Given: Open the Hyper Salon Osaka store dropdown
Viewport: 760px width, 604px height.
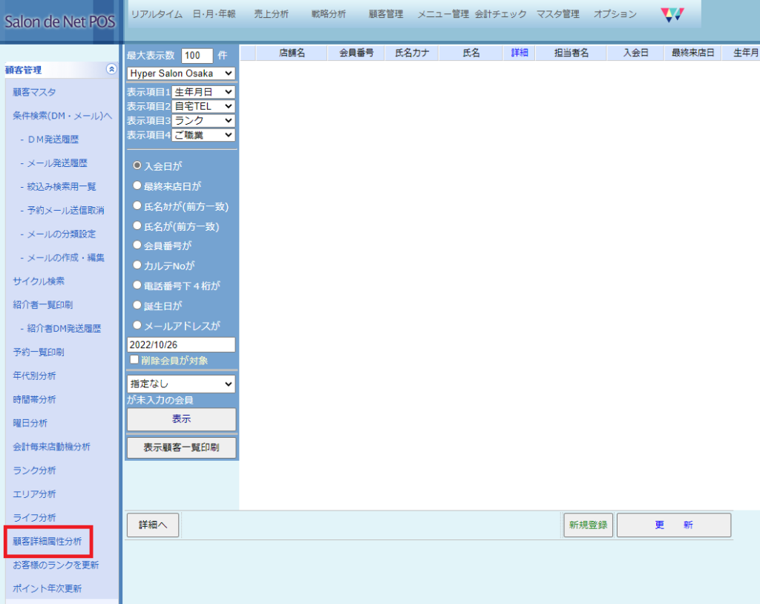Looking at the screenshot, I should pos(181,73).
